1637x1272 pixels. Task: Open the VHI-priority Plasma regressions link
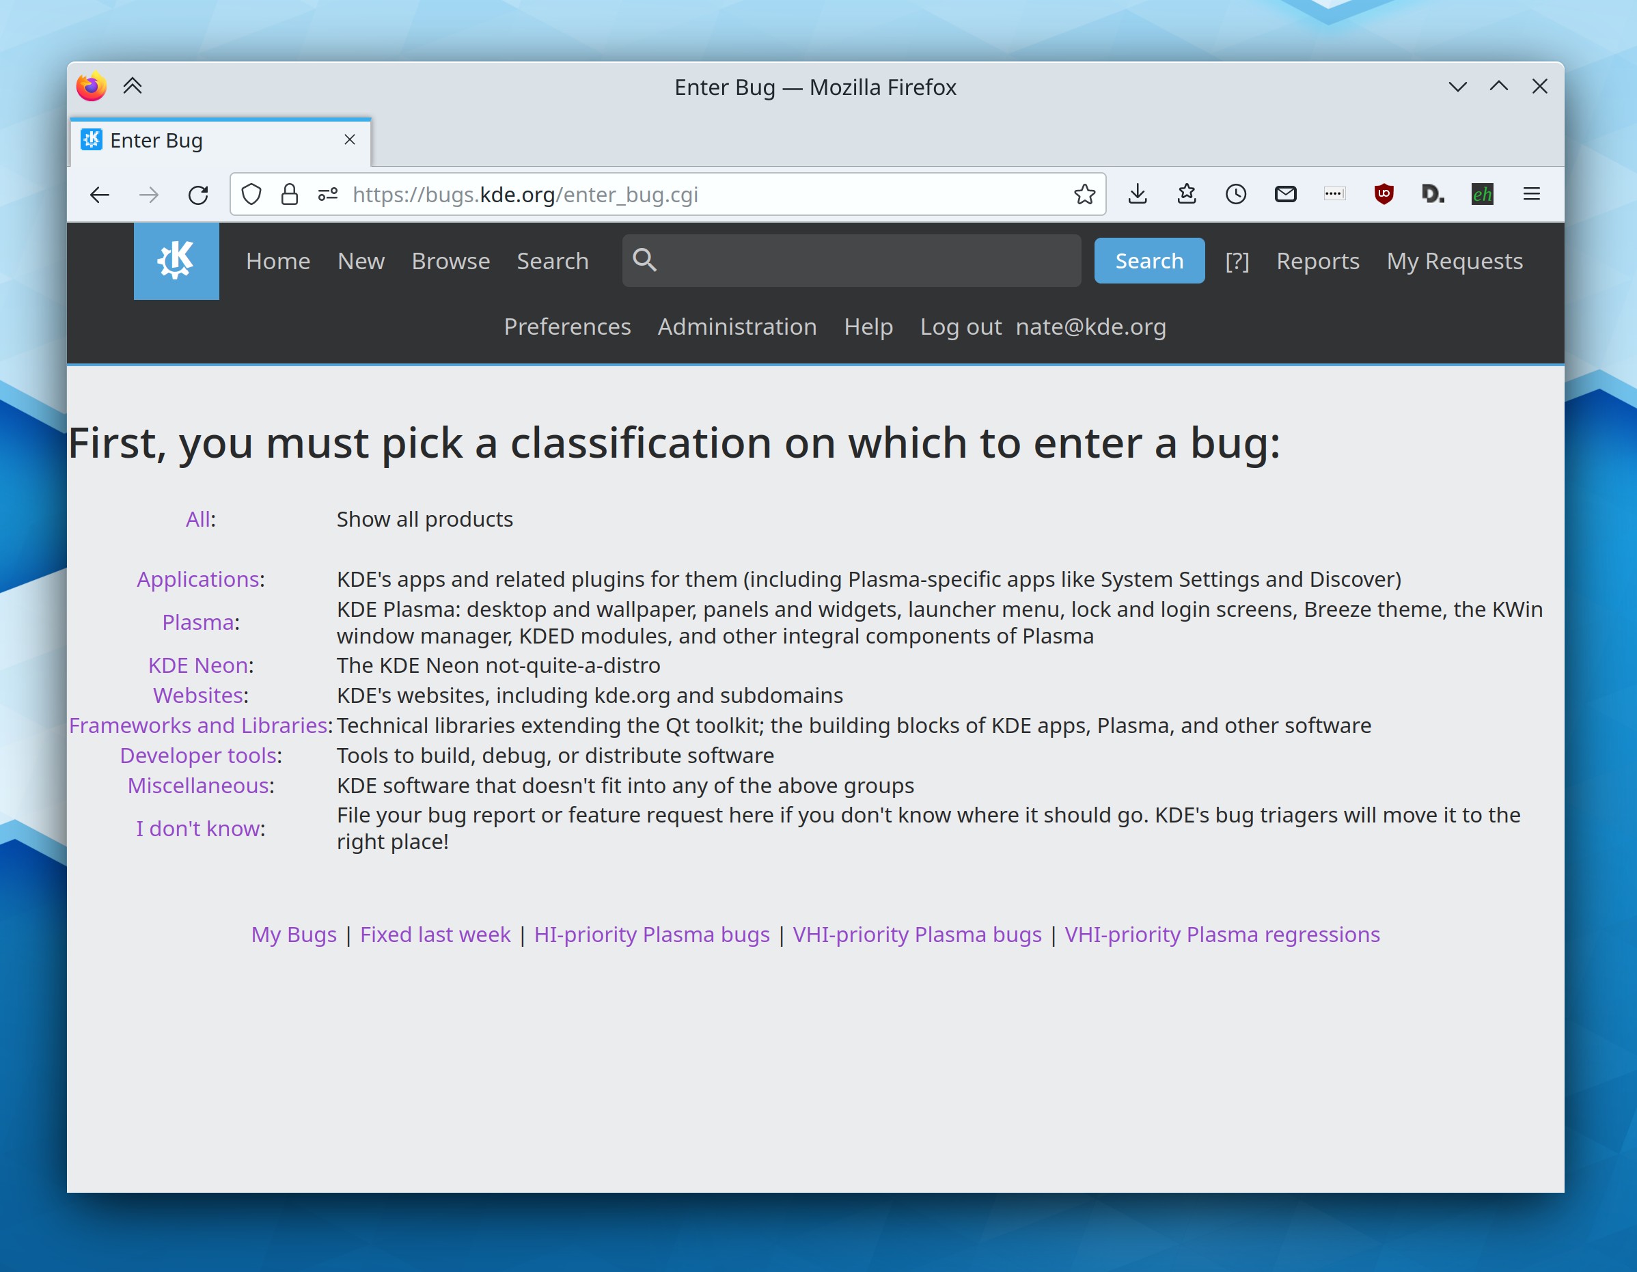point(1222,935)
